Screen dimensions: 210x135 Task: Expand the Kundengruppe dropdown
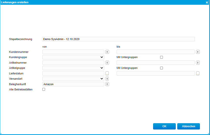click(73, 57)
